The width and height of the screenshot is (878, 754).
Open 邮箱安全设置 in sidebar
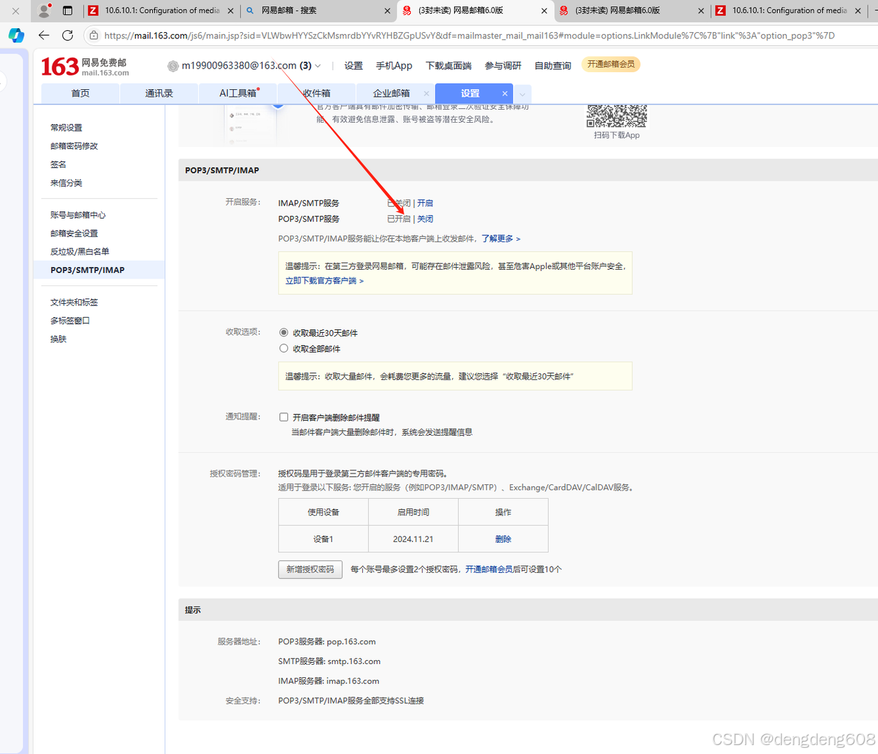pos(74,233)
